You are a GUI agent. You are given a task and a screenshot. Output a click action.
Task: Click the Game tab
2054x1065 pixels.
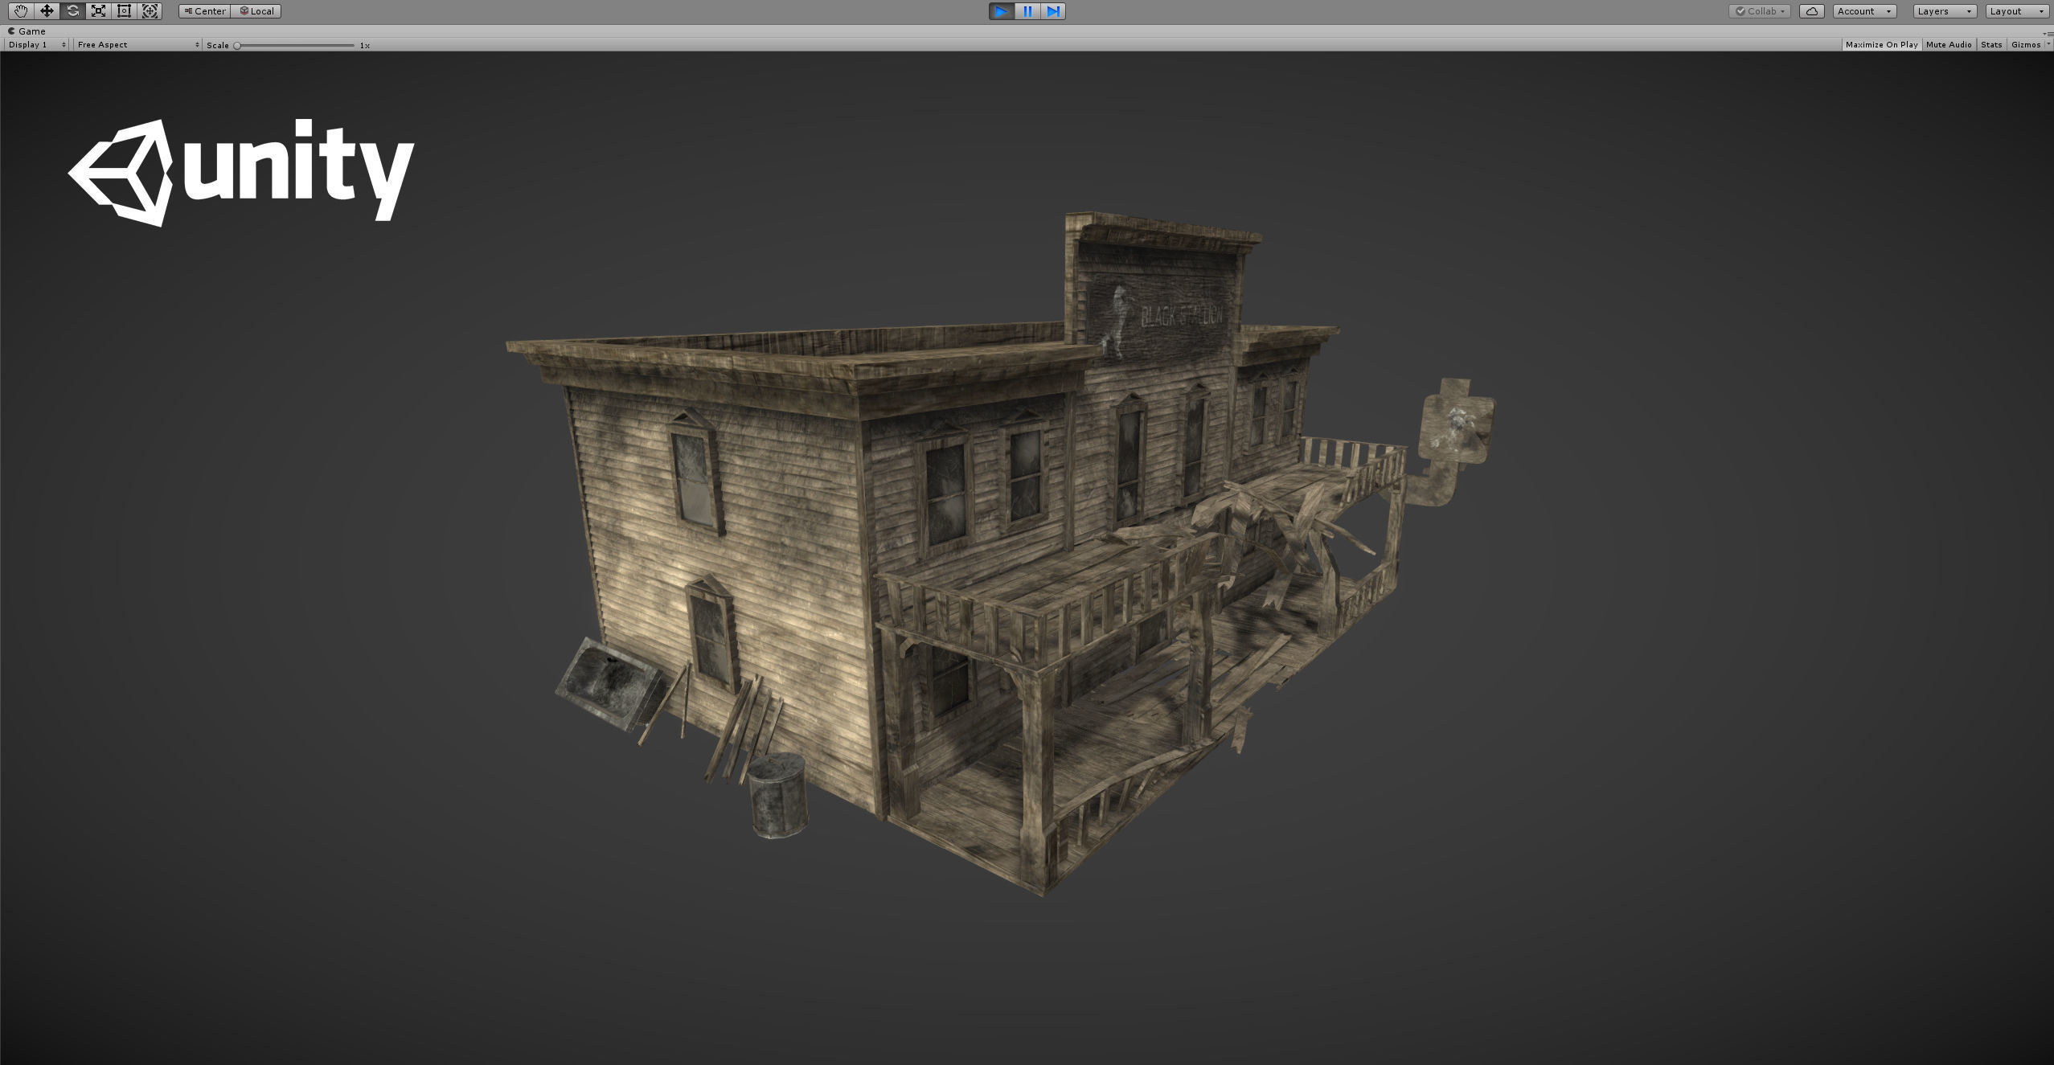click(x=27, y=31)
